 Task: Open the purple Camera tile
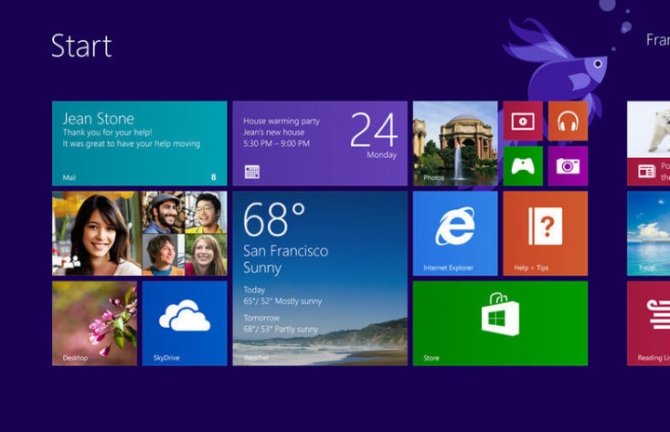pyautogui.click(x=568, y=165)
